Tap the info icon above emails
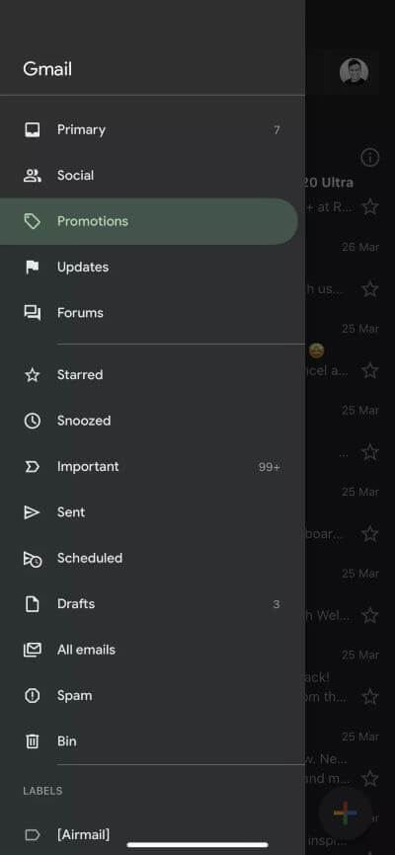Image resolution: width=395 pixels, height=855 pixels. (x=370, y=158)
